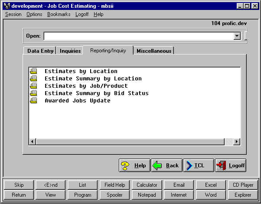Click the list's right scroll arrow
The width and height of the screenshot is (261, 204).
coord(236,142)
